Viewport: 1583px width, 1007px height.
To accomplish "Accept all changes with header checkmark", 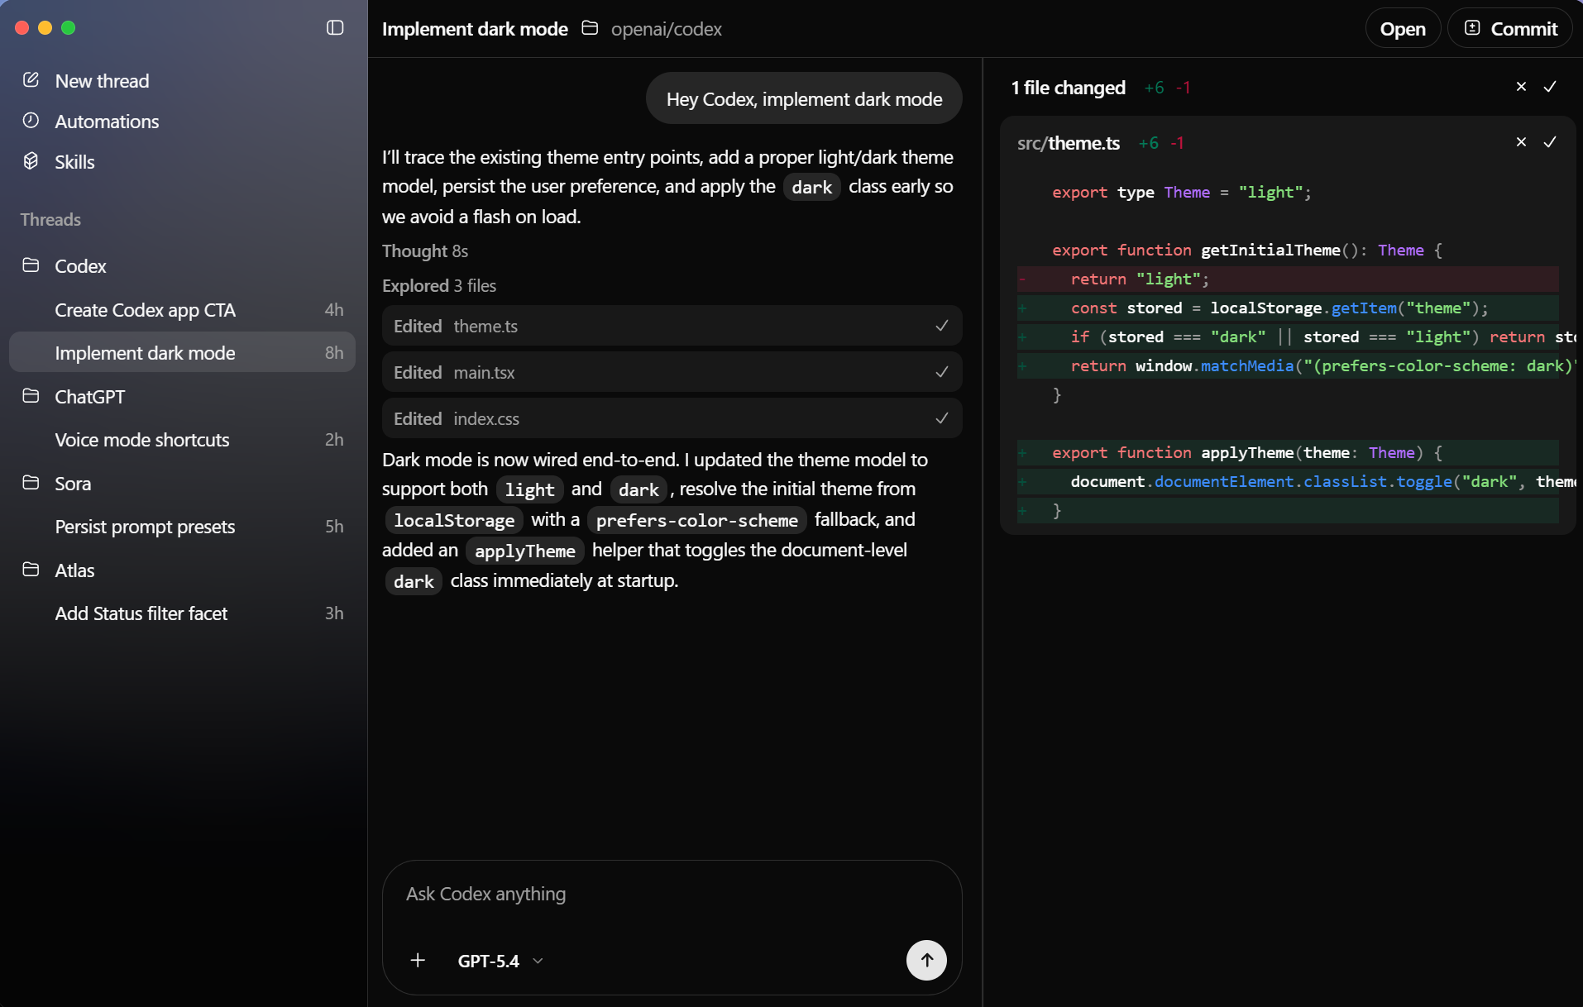I will (1550, 87).
